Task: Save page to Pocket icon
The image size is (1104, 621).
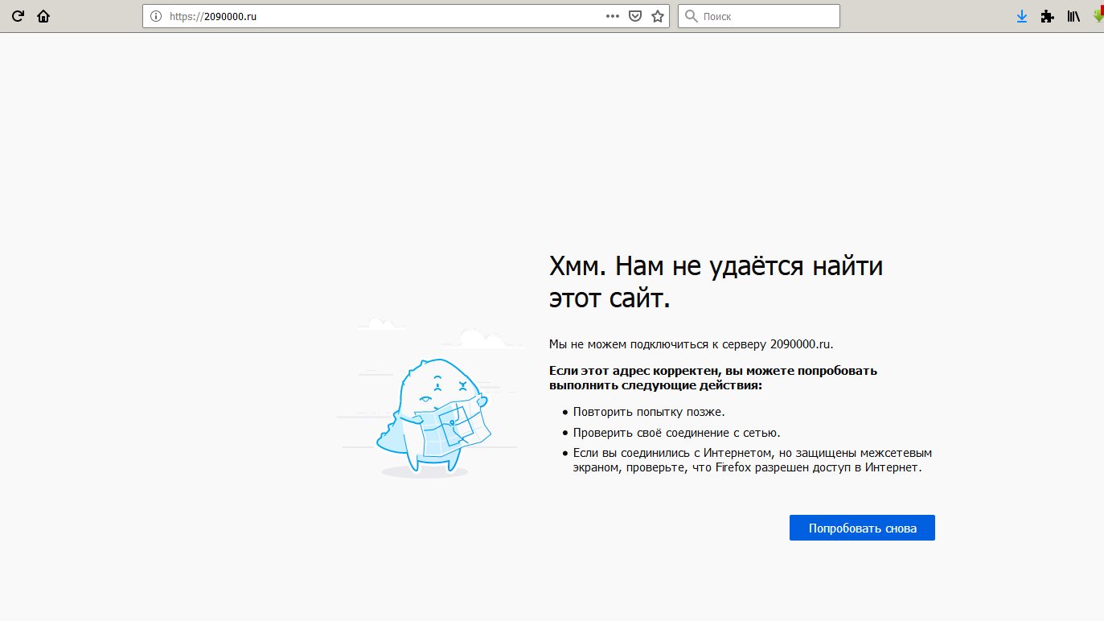Action: pos(635,16)
